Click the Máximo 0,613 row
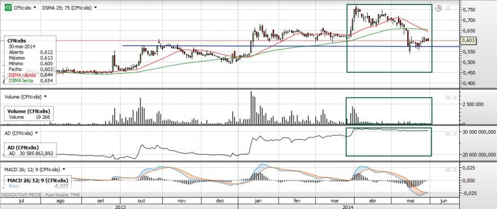Viewport: 497px width, 209px height. coord(30,57)
